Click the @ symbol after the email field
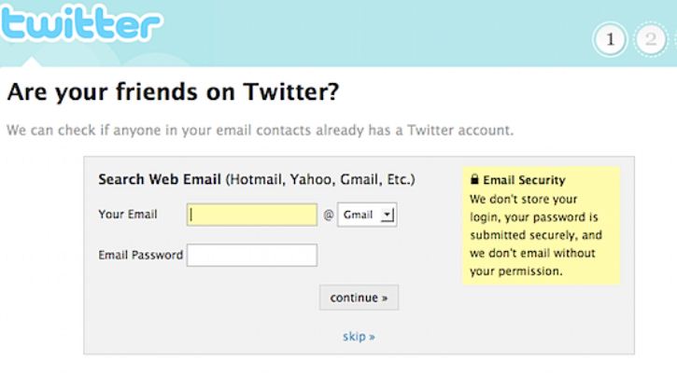677x376 pixels. [x=328, y=216]
